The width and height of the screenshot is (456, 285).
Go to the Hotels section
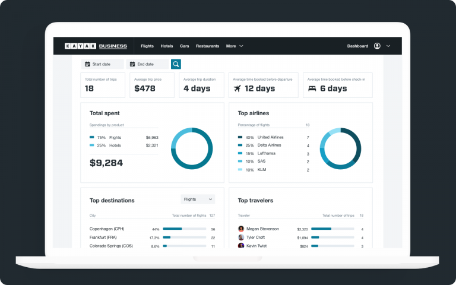point(167,46)
